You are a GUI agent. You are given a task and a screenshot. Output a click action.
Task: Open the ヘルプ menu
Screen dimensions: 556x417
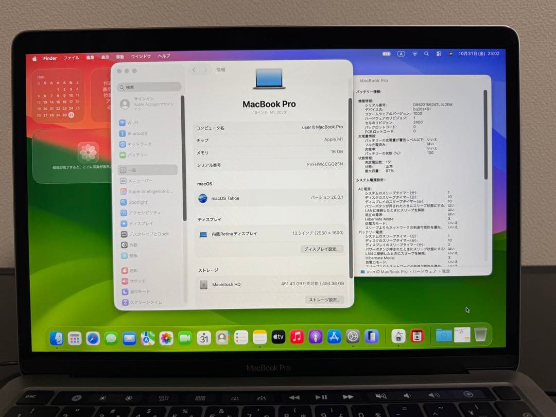163,57
